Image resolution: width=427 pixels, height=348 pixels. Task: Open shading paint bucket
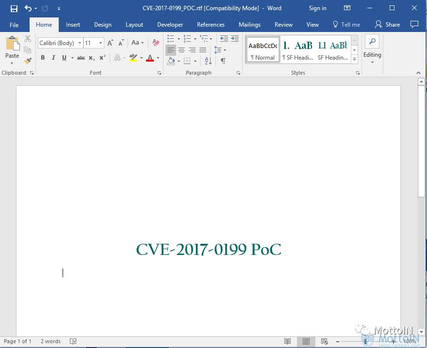[x=171, y=61]
